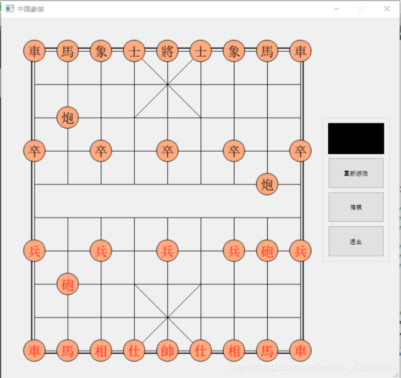
Task: Pick the black 炮 near the river
Action: pyautogui.click(x=267, y=184)
